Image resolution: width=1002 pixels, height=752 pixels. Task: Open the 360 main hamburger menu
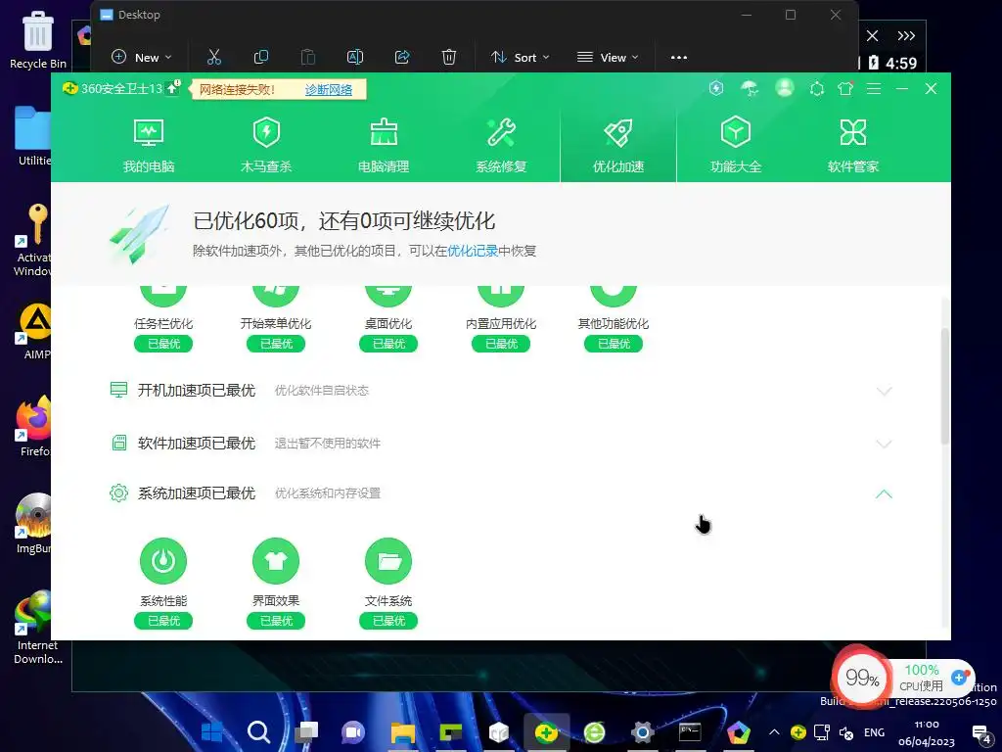874,89
